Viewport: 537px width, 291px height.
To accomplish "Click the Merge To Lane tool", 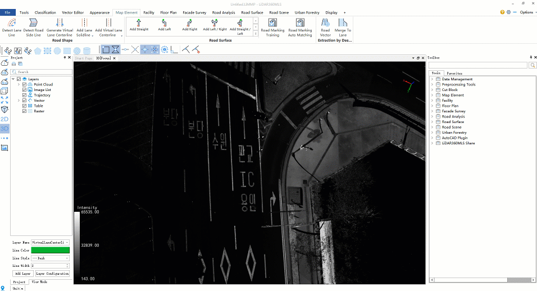I will coord(343,28).
